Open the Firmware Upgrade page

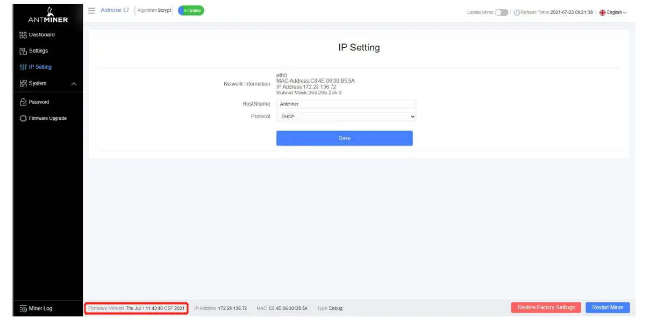pyautogui.click(x=47, y=118)
